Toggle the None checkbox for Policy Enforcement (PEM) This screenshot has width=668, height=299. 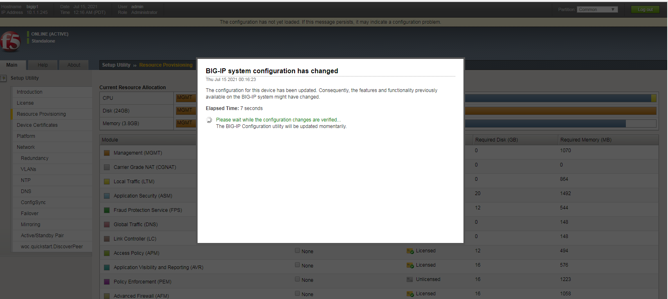coord(297,279)
